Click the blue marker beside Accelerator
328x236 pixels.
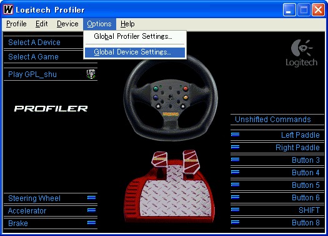91,210
